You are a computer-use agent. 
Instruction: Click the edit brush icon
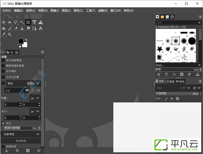159,74
